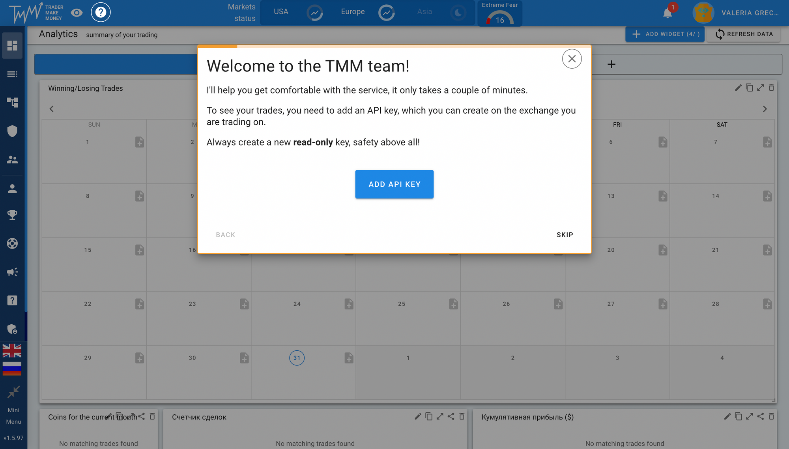
Task: Copy the Кумулятивная прибыль widget
Action: click(x=738, y=416)
